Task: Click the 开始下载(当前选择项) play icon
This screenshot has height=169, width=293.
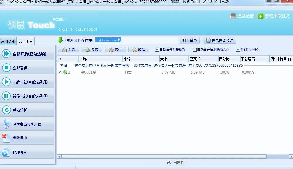Action: [x=6, y=82]
